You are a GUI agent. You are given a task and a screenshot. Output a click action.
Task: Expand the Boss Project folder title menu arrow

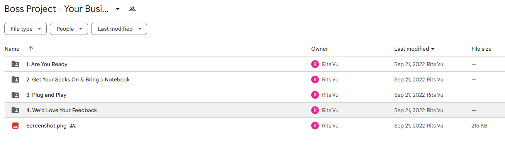tap(118, 9)
